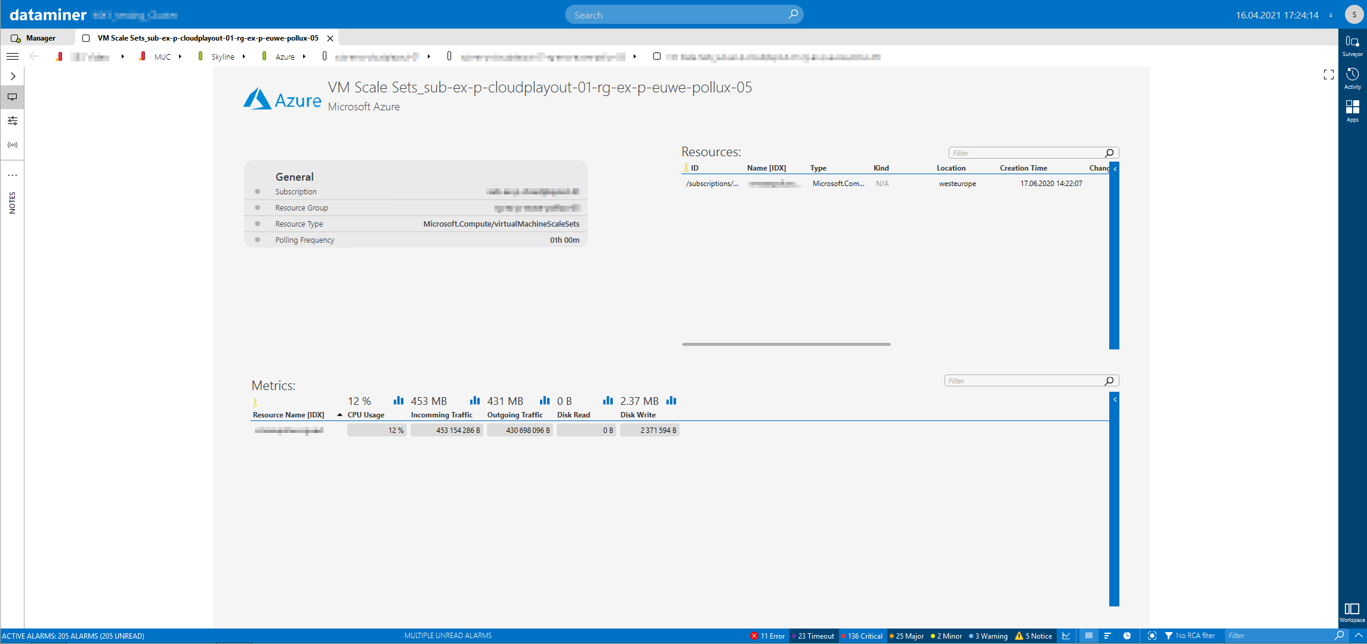Expand the Skyline breadcrumb dropdown arrow

(243, 57)
